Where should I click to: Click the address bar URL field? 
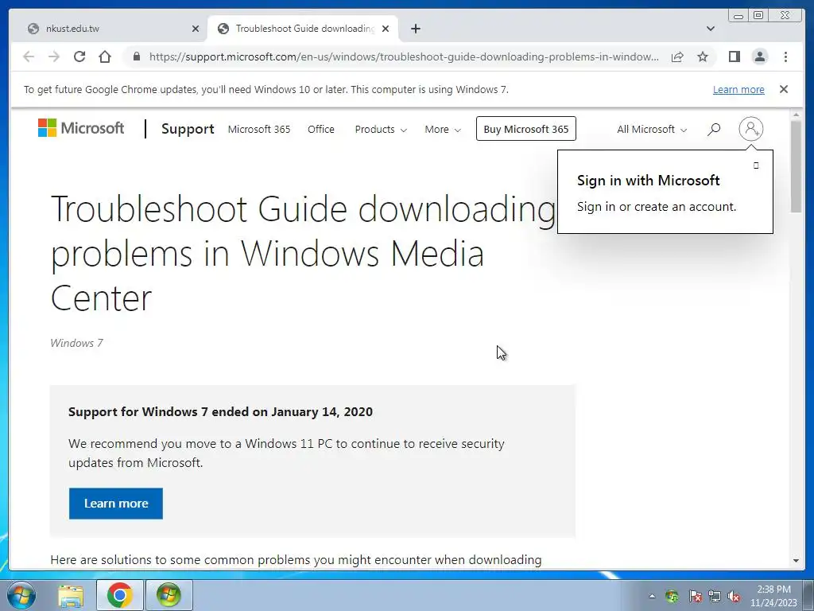coord(404,56)
